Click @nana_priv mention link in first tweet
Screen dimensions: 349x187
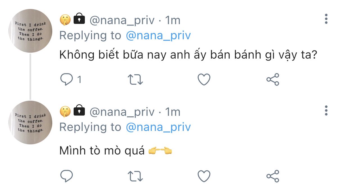click(x=158, y=36)
